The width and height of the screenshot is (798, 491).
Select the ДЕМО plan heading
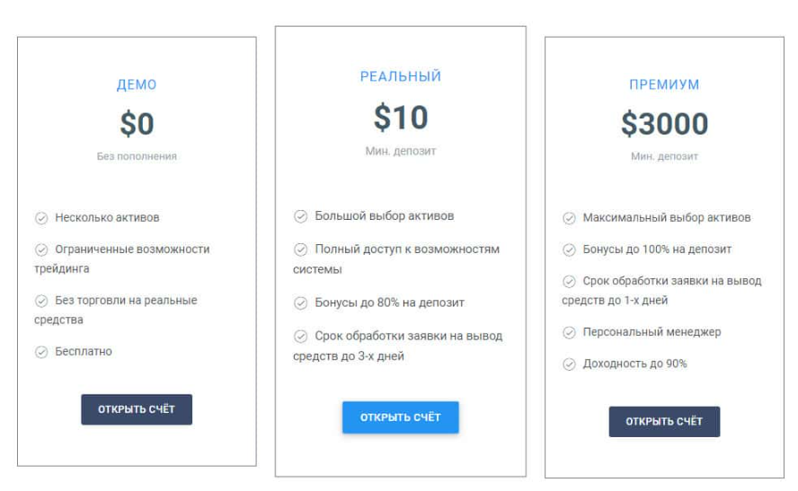137,85
